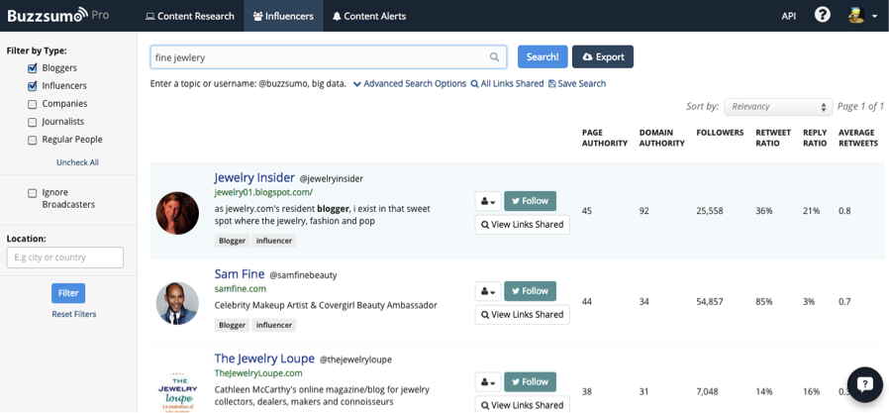Toggle the Bloggers filter checkbox
The image size is (889, 413).
pyautogui.click(x=33, y=68)
